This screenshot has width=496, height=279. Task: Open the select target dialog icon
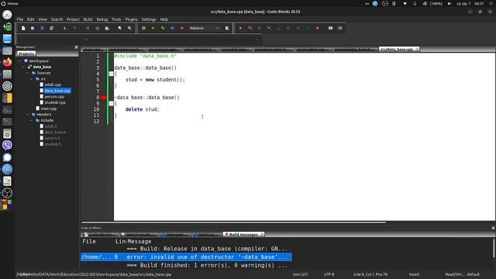(x=227, y=28)
